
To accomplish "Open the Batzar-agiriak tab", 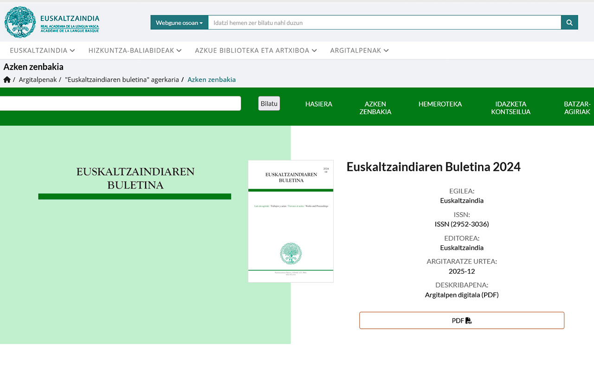I will (x=577, y=108).
